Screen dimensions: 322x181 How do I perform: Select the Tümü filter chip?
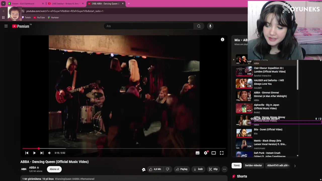236,165
